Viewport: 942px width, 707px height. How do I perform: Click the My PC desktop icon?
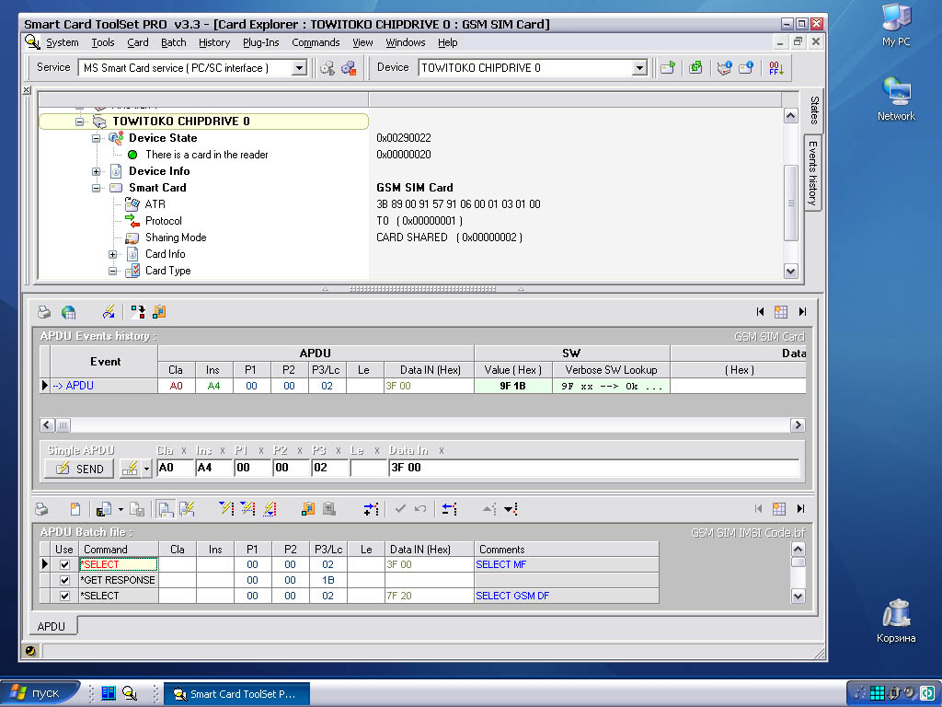tap(896, 23)
